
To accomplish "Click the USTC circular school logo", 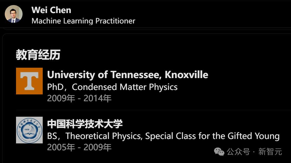I will tap(29, 130).
